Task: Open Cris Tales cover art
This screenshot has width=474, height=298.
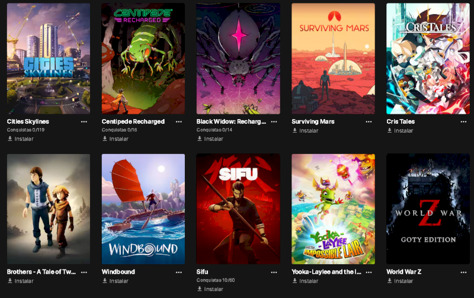Action: coord(428,59)
